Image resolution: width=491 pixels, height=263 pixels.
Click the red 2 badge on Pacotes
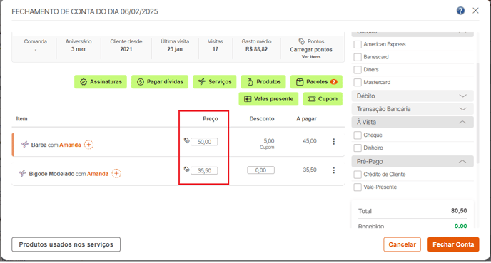(334, 82)
